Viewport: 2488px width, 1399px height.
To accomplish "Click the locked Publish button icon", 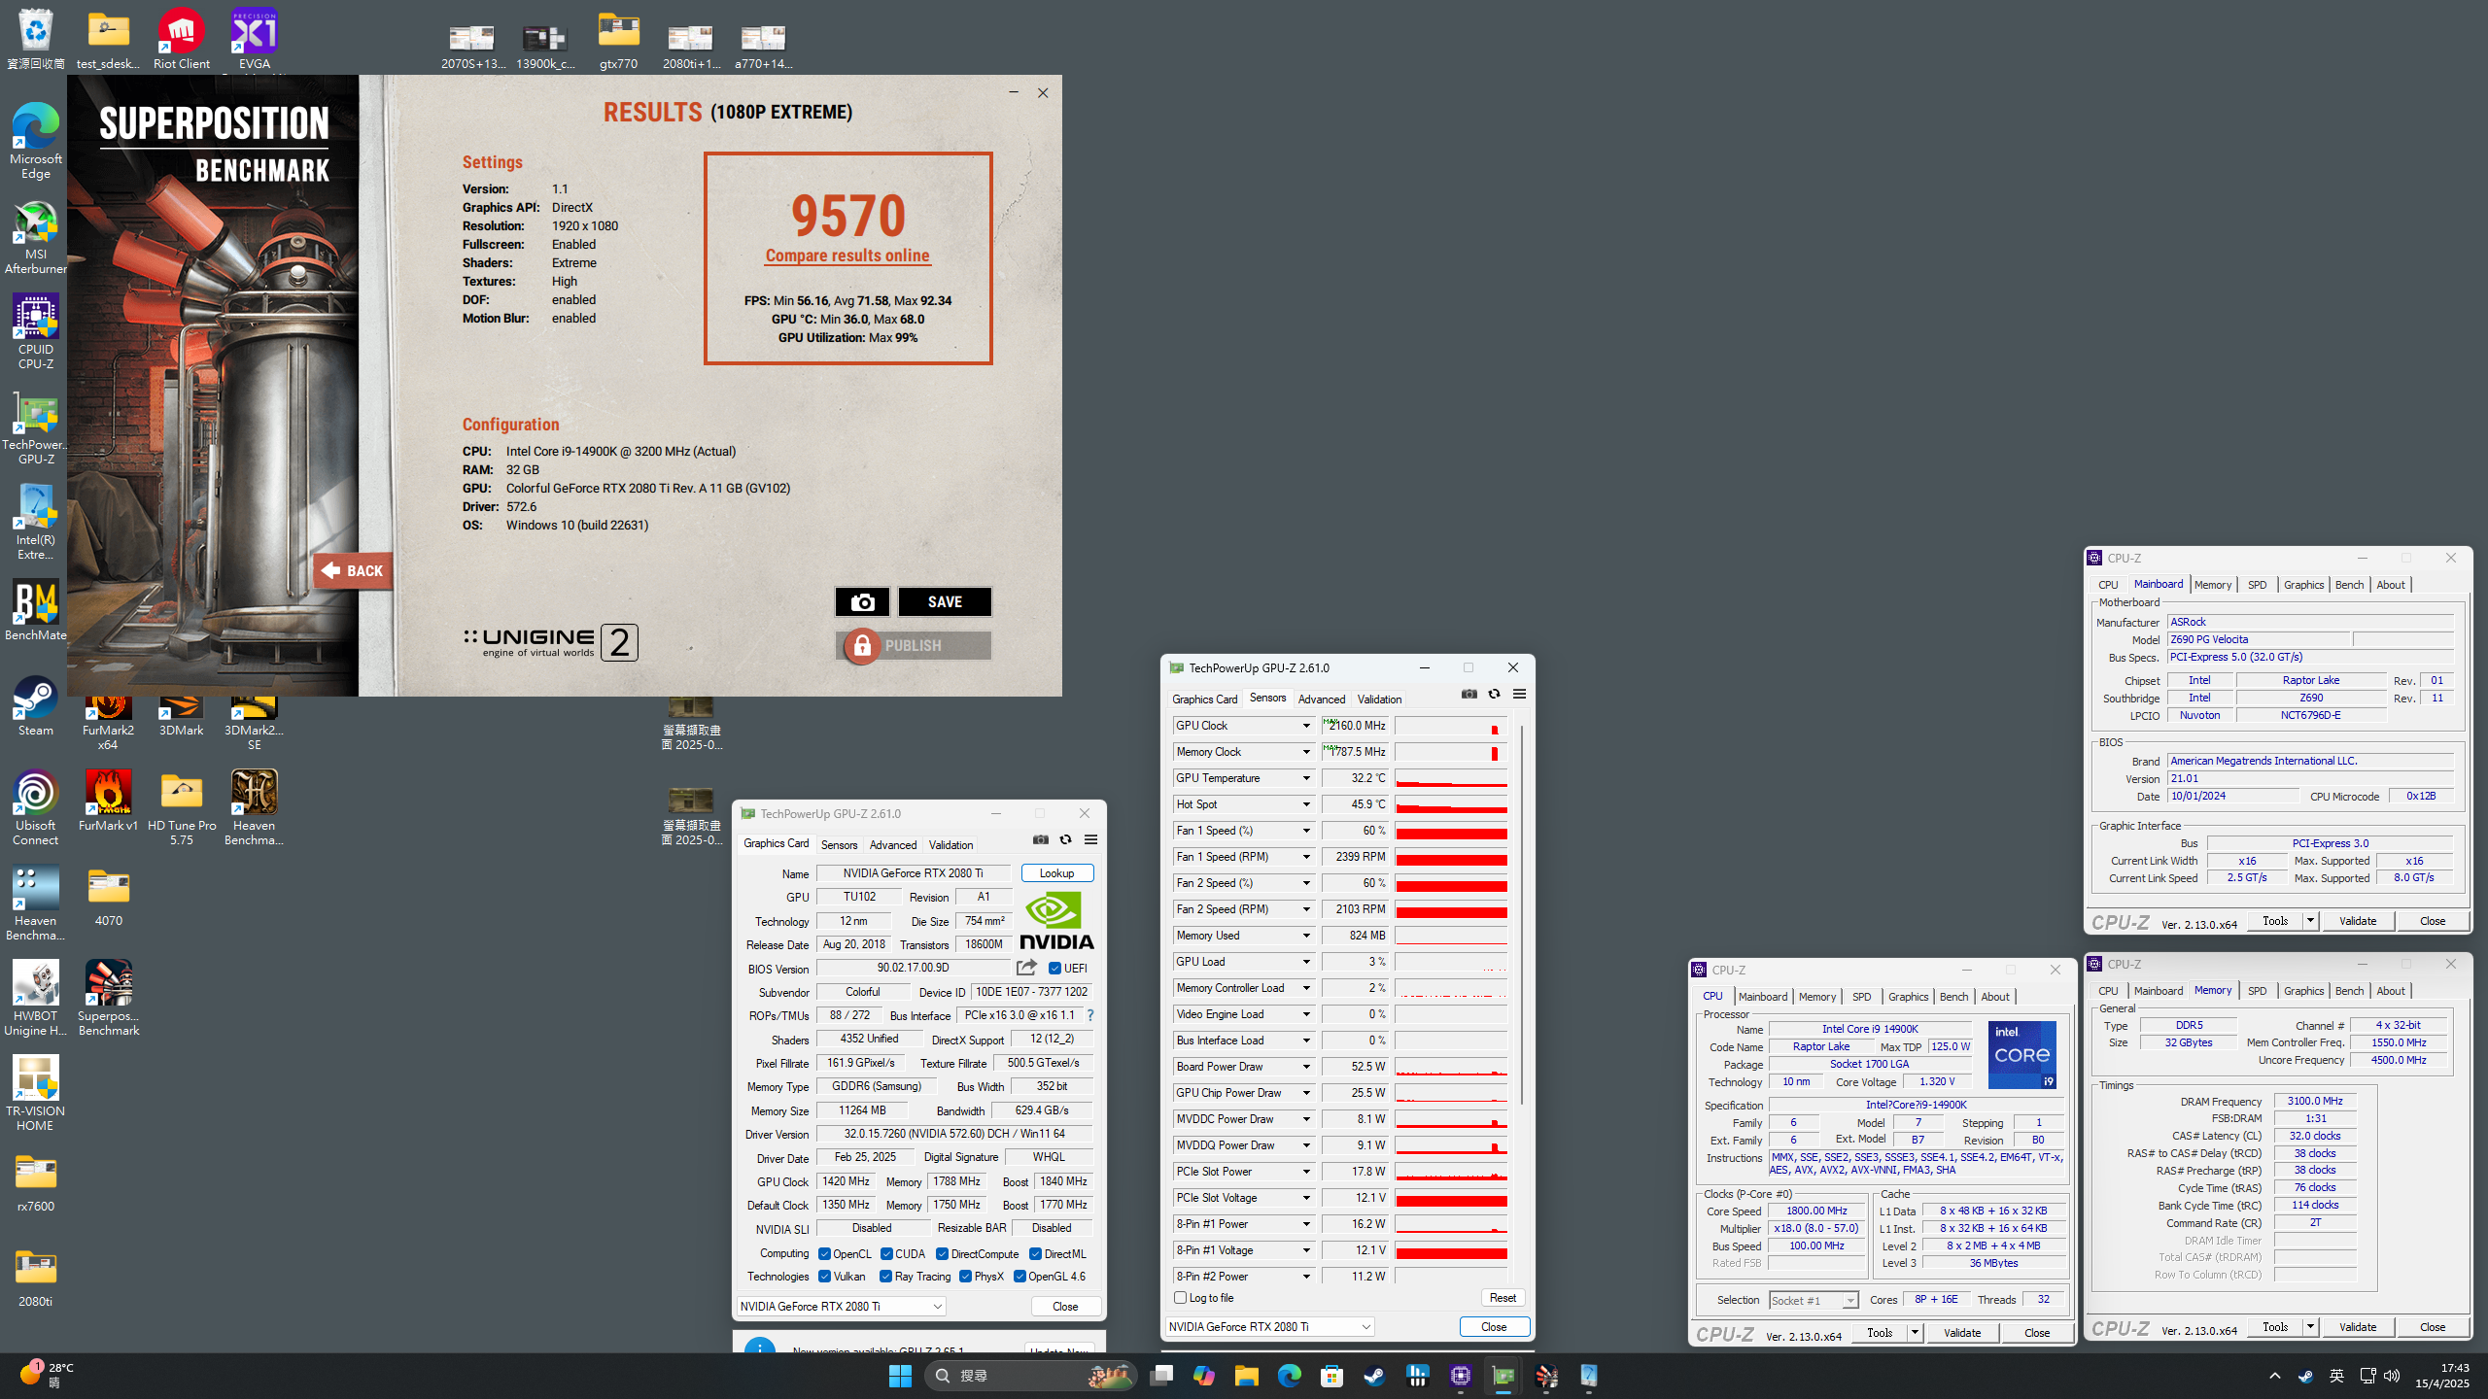I will coord(862,646).
